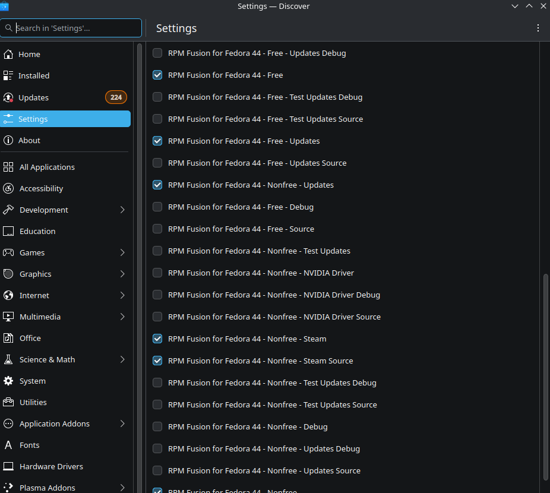Screen dimensions: 550x493
Task: Open the About info icon
Action: click(8, 140)
